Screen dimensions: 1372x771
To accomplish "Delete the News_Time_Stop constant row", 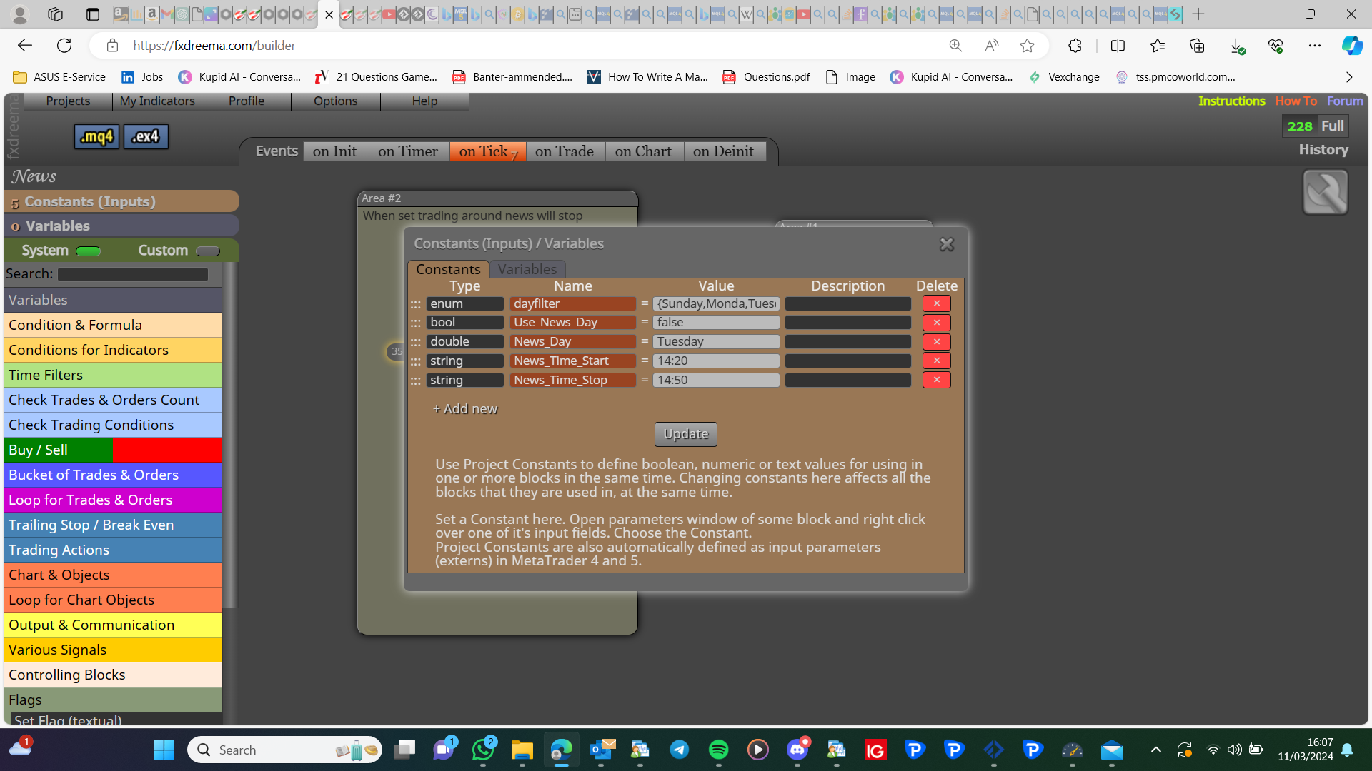I will pyautogui.click(x=936, y=380).
